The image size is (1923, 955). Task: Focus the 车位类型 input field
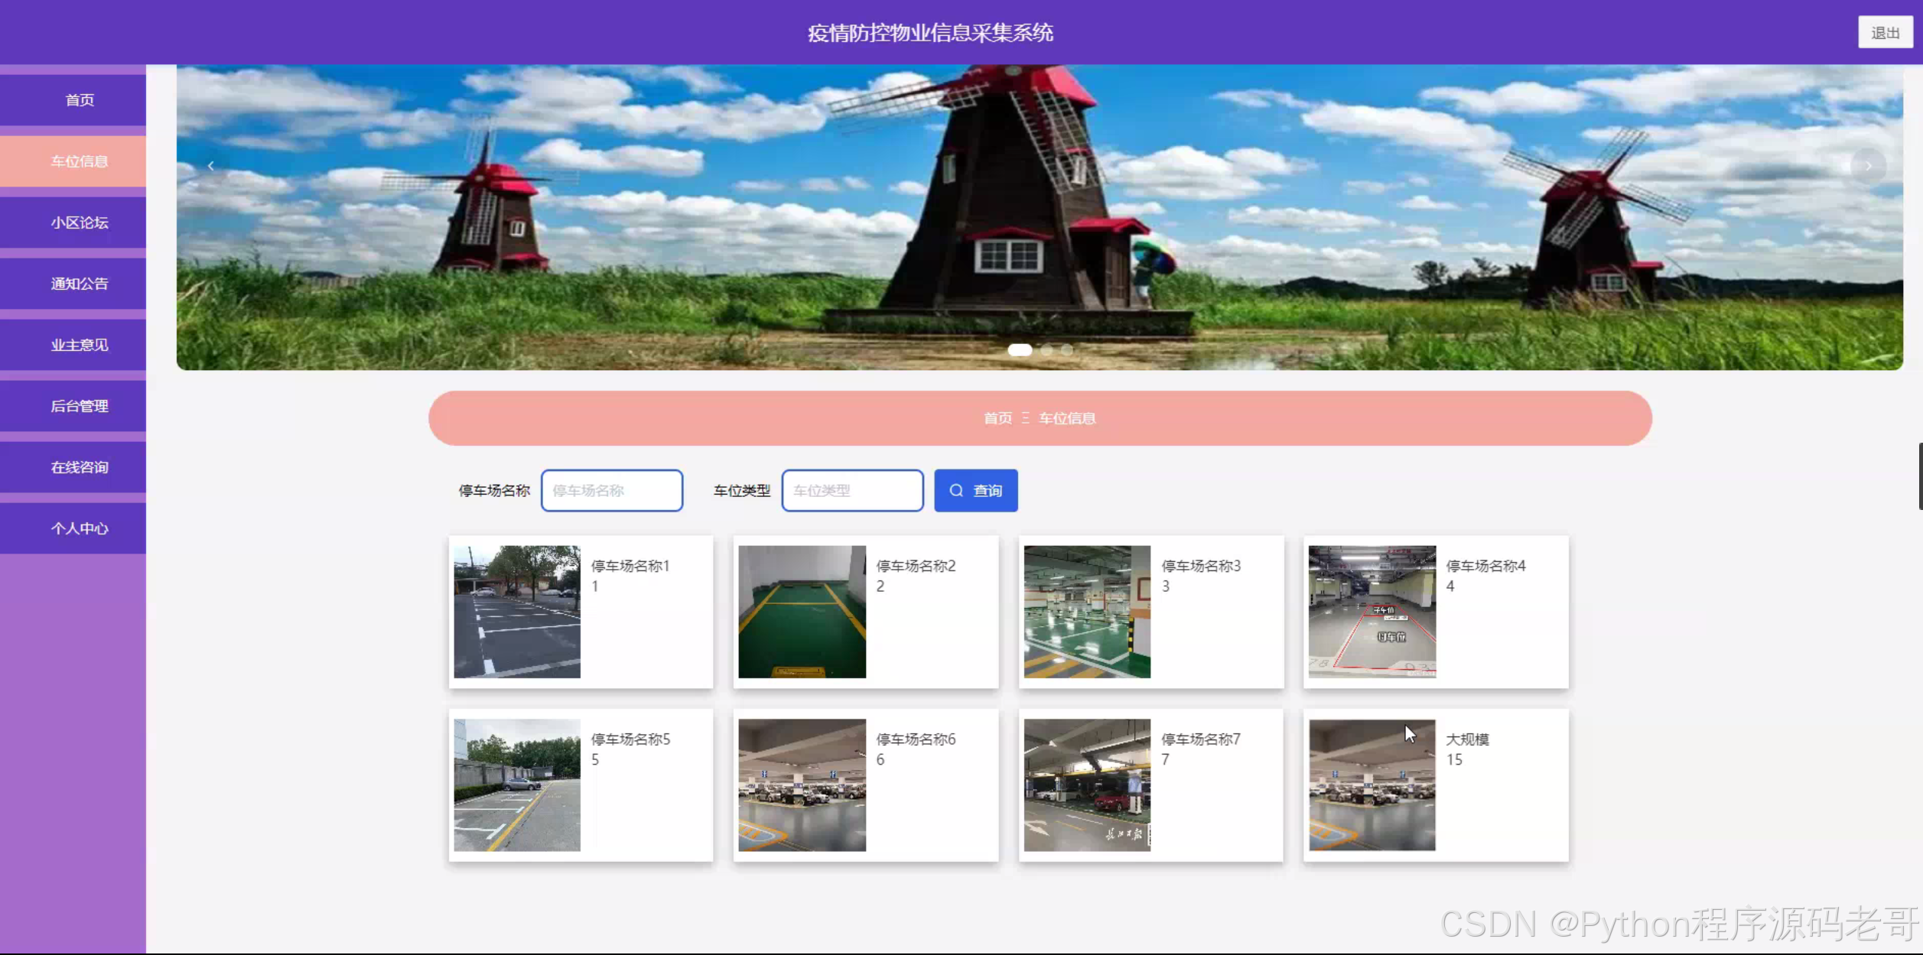(852, 491)
